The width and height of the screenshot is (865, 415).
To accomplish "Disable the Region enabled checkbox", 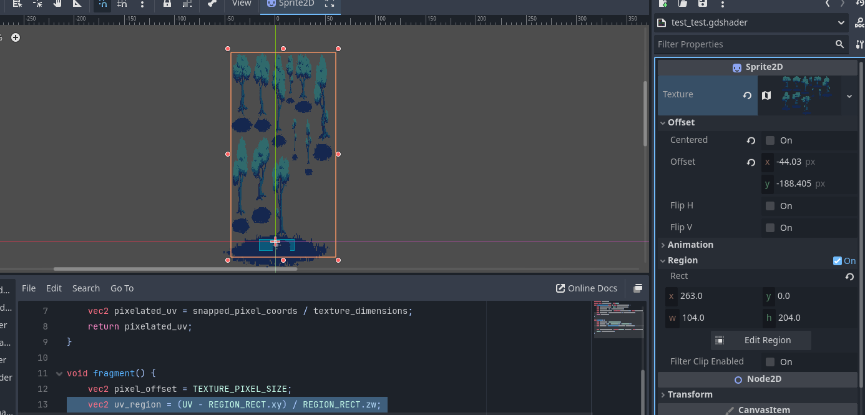I will click(838, 261).
